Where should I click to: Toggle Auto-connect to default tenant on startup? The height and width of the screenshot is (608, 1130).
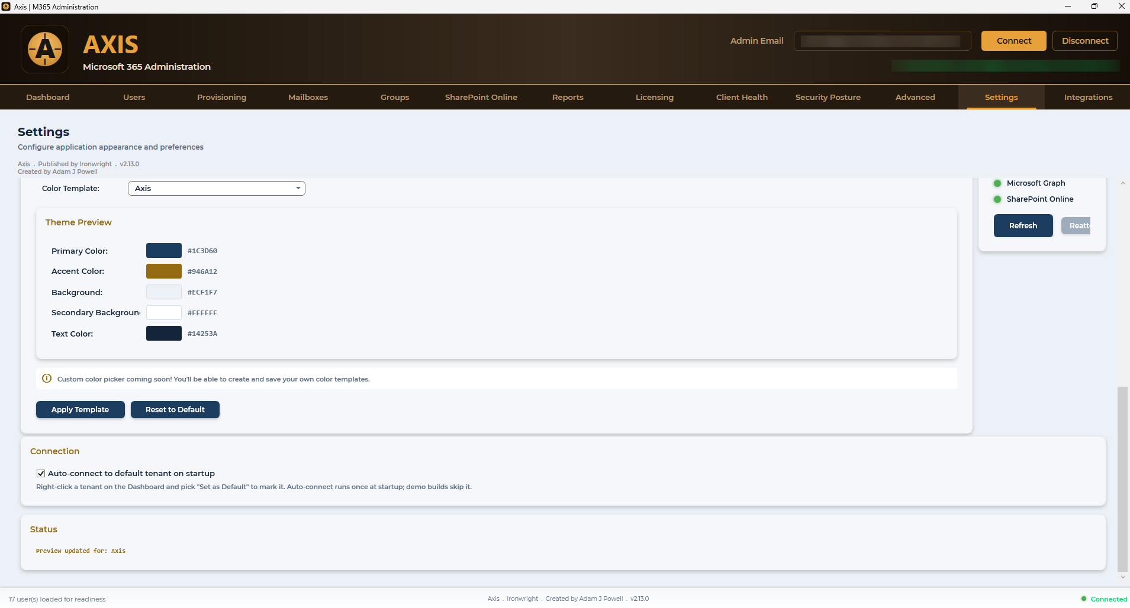pyautogui.click(x=41, y=473)
